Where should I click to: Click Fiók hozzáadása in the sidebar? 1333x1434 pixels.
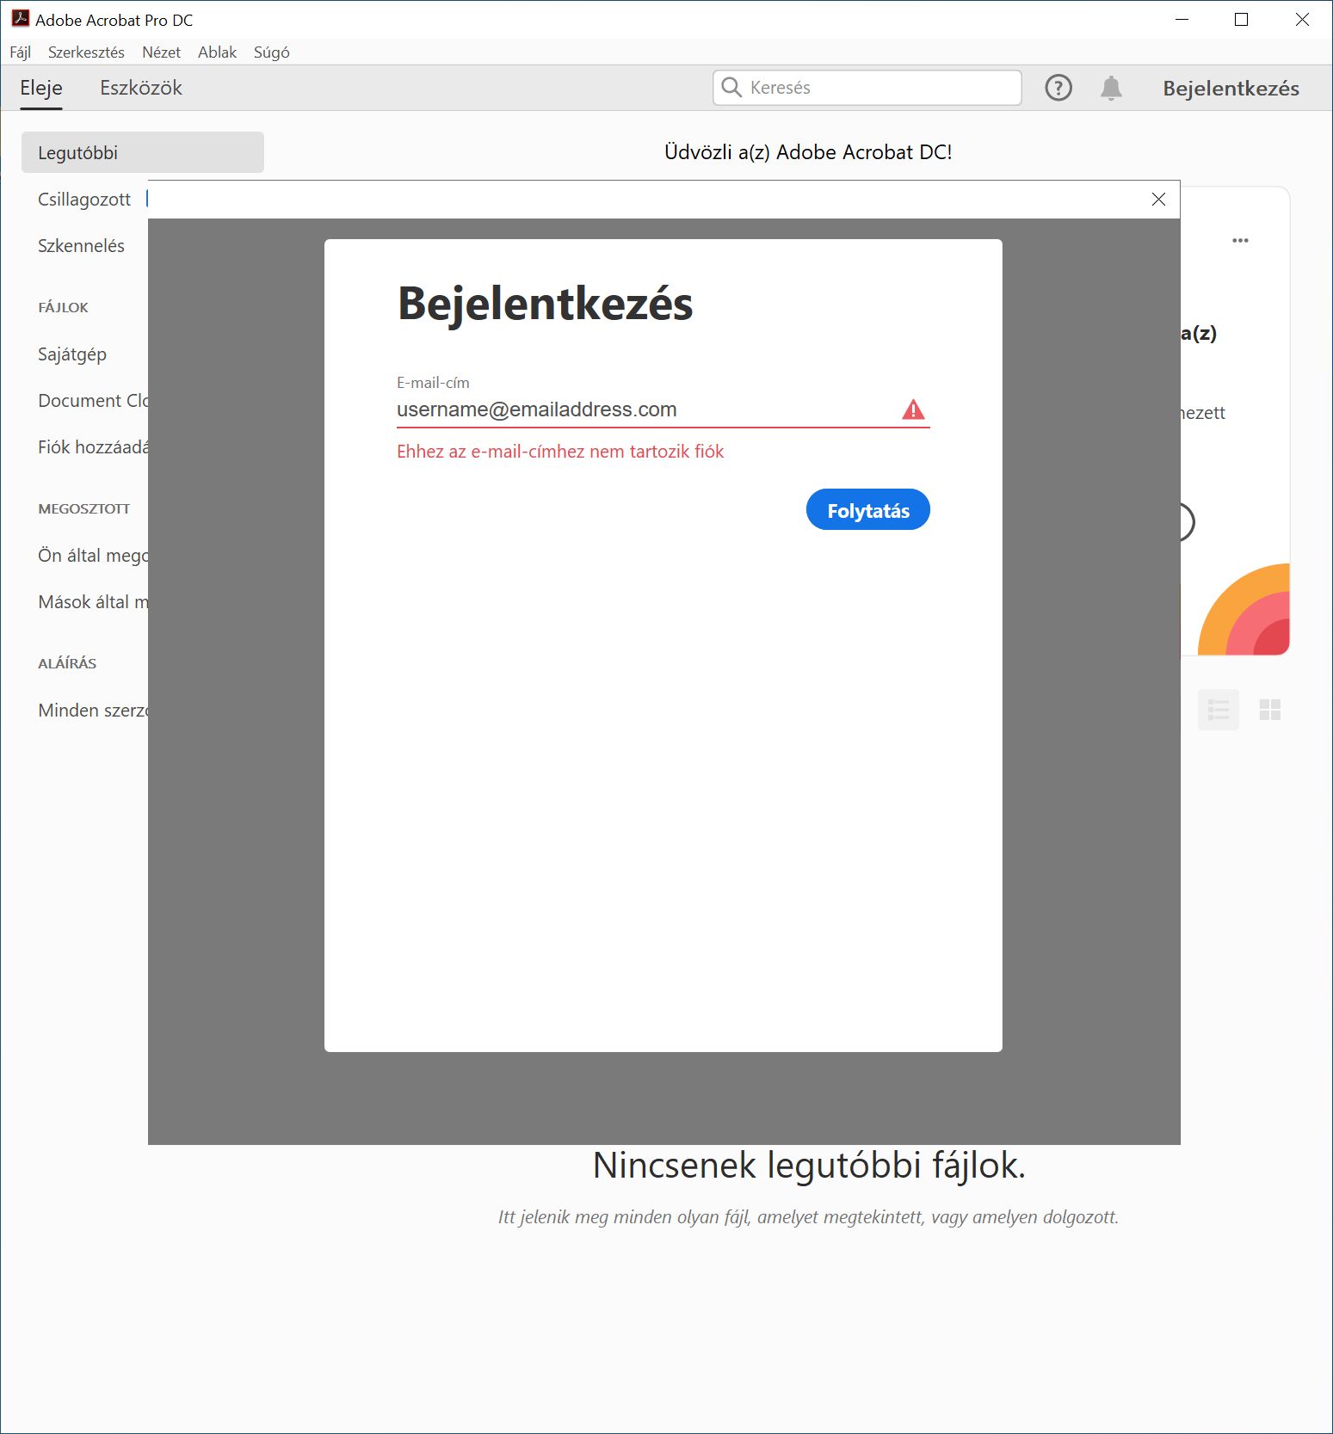coord(93,447)
